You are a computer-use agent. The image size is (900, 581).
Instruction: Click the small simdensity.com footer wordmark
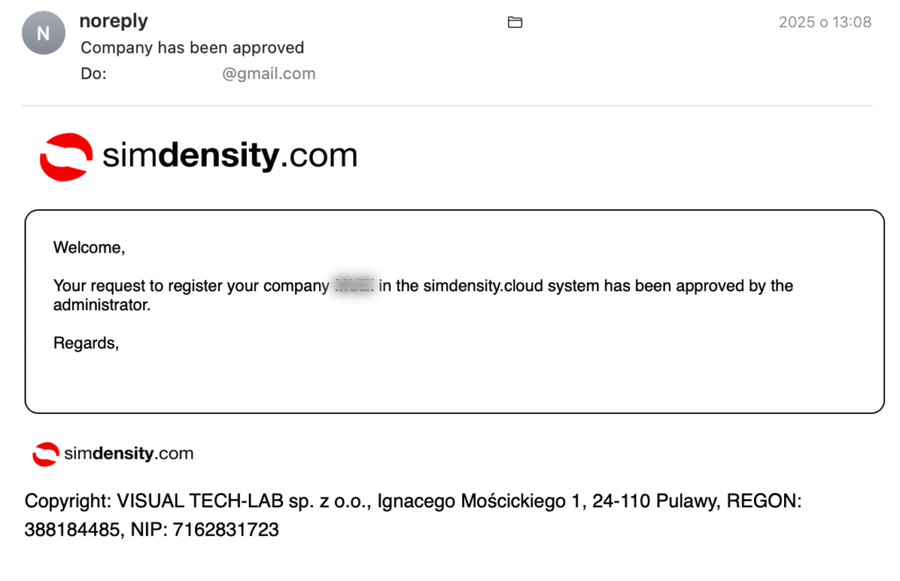128,454
